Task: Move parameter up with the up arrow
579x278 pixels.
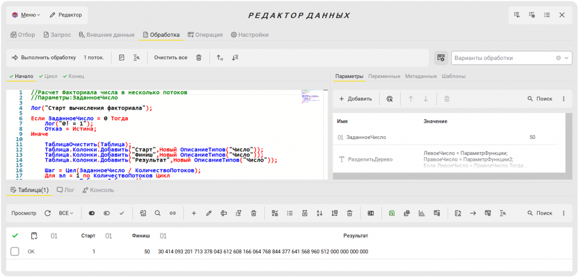Action: (x=410, y=99)
